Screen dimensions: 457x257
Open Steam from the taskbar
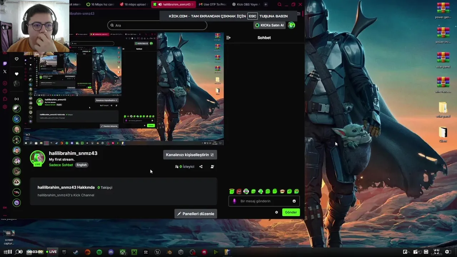tap(76, 252)
